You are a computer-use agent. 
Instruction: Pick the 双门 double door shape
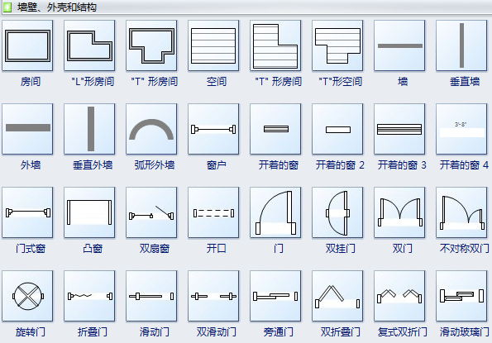point(399,212)
